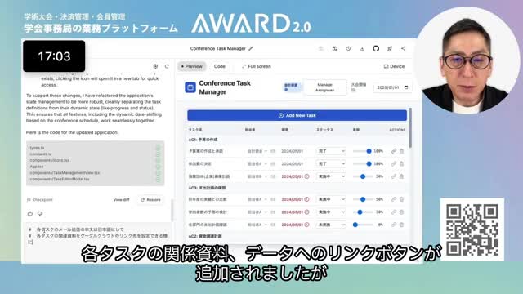Image resolution: width=523 pixels, height=294 pixels.
Task: Click the download app icon in top toolbar
Action: tap(362, 49)
